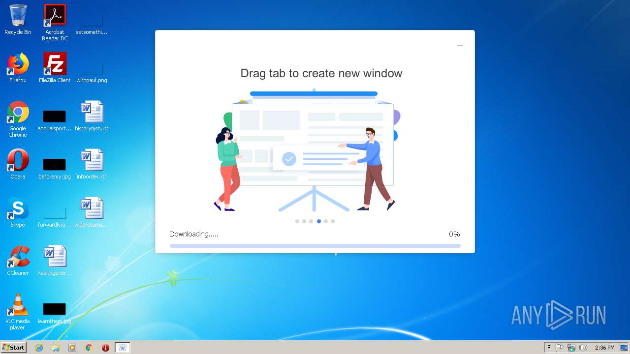This screenshot has height=354, width=630.
Task: Open Chrome from the taskbar
Action: [89, 348]
